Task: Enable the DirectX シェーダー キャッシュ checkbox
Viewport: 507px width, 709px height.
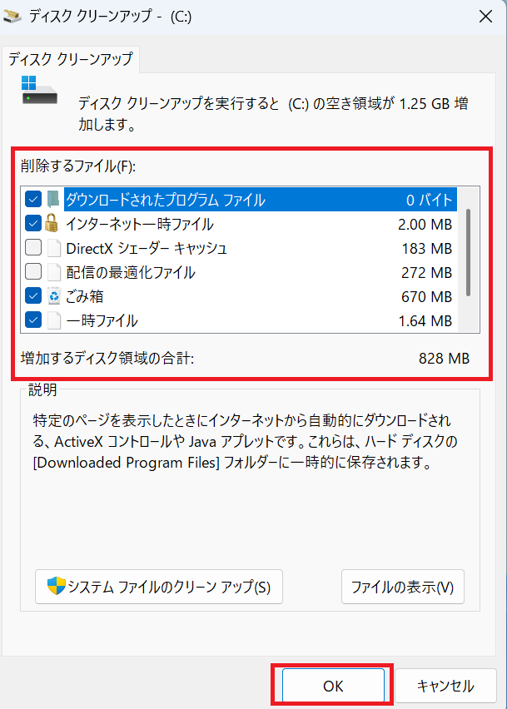Action: 33,248
